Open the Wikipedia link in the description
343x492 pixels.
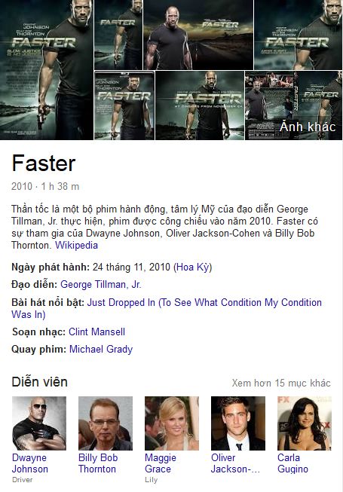[77, 245]
